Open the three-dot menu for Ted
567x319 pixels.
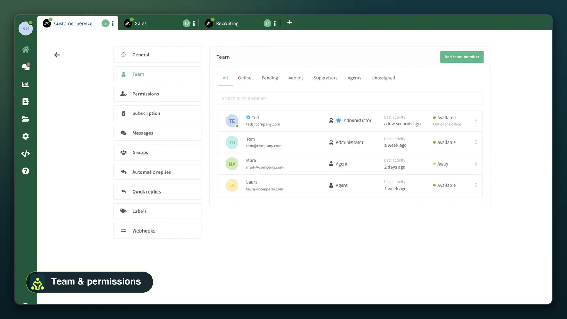(476, 121)
